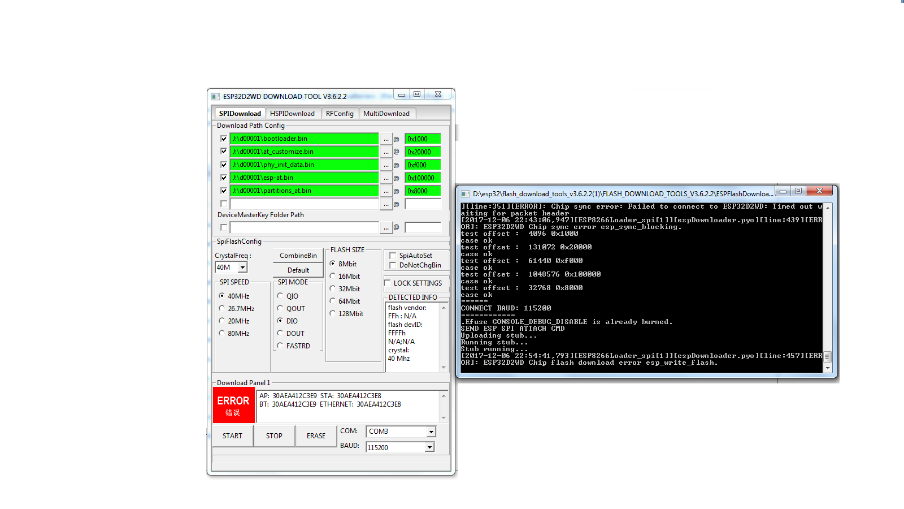The height and width of the screenshot is (509, 904).
Task: Click esp-at.bin path field
Action: click(305, 178)
